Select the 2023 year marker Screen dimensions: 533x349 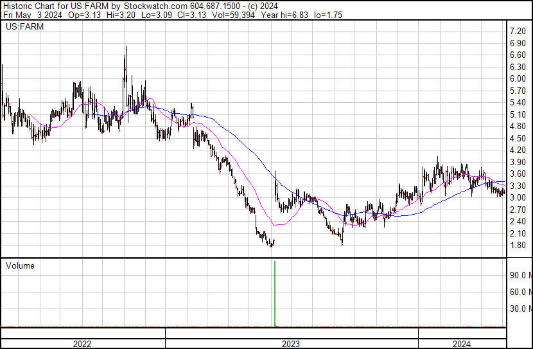point(291,344)
